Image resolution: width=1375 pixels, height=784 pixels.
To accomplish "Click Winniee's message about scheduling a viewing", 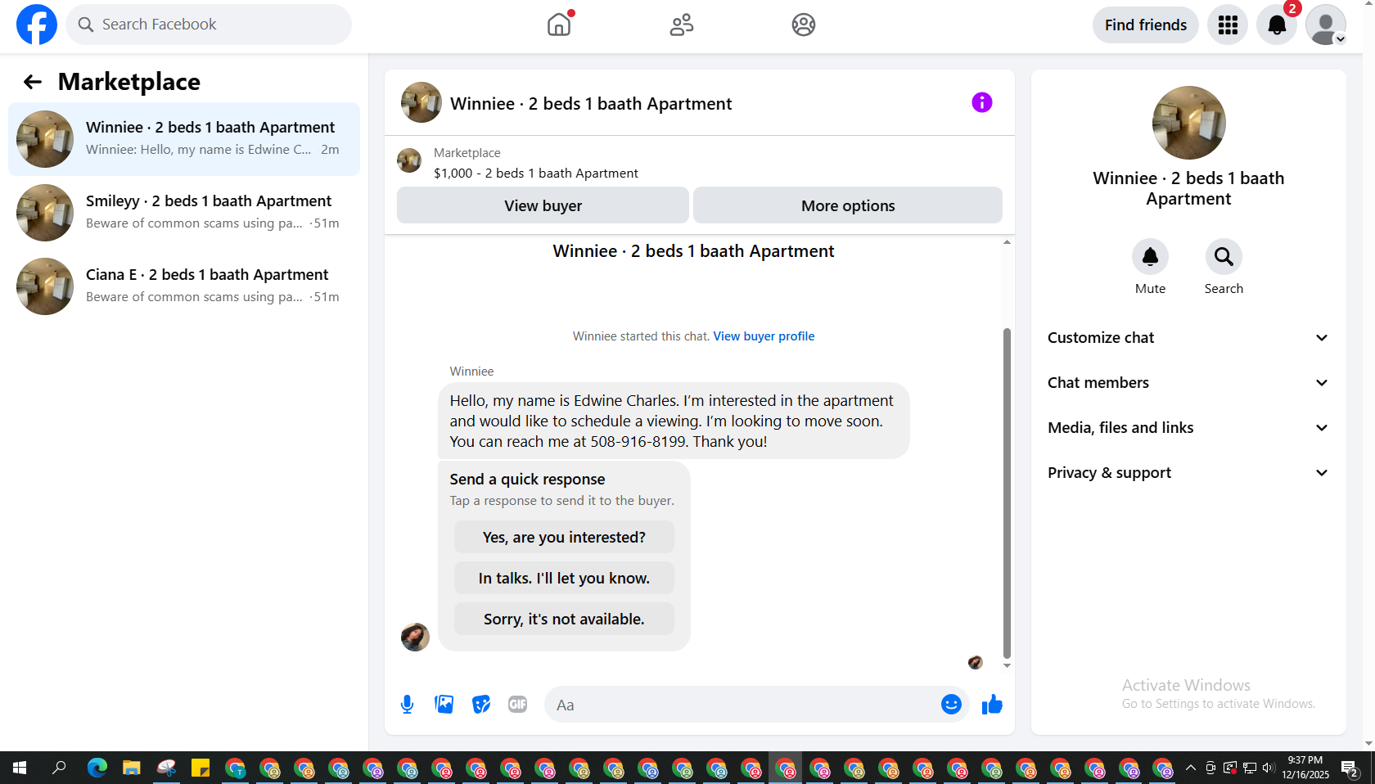I will (673, 421).
